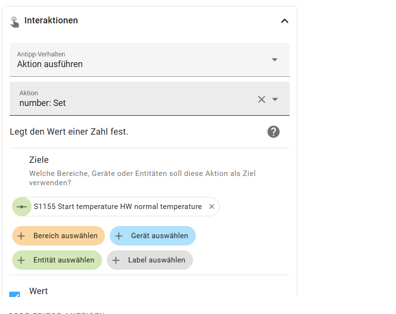Image resolution: width=396 pixels, height=314 pixels.
Task: Open help for the number Set action
Action: [x=274, y=132]
